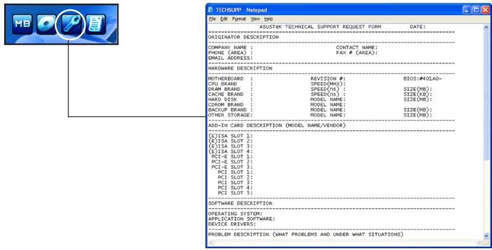Click the 'CDROM BRAND :' line

[x=230, y=105]
